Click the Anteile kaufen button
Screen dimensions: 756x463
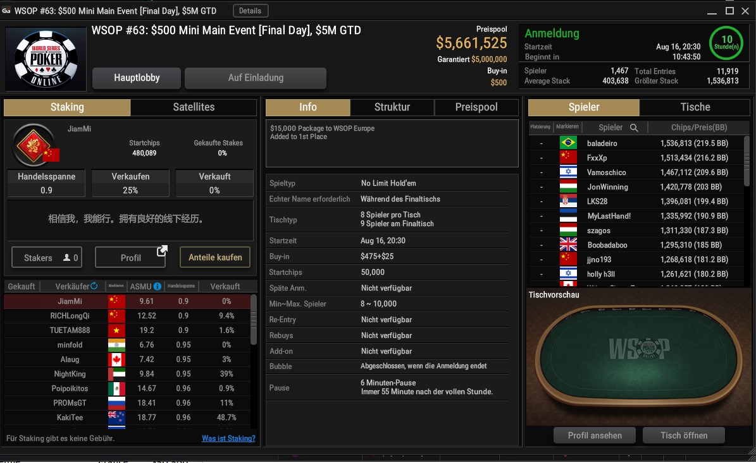click(x=215, y=258)
